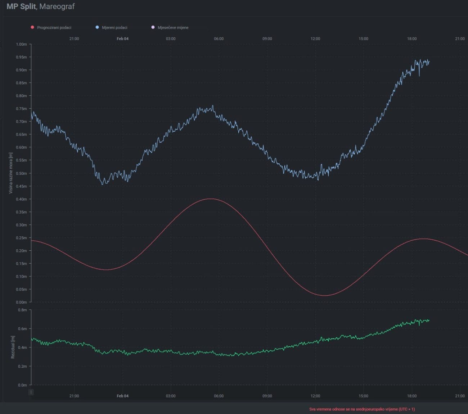Image resolution: width=468 pixels, height=414 pixels.
Task: Select the Feb 04 label on bottom axis
Action: (x=122, y=396)
